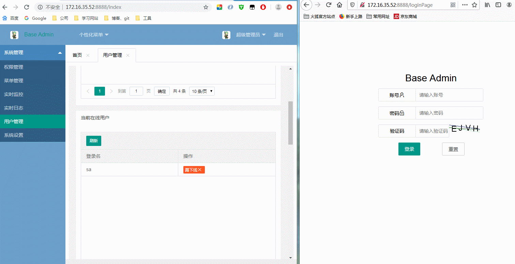Click the 超级管理员 avatar image
Screen dimensions: 515x264
pyautogui.click(x=226, y=35)
